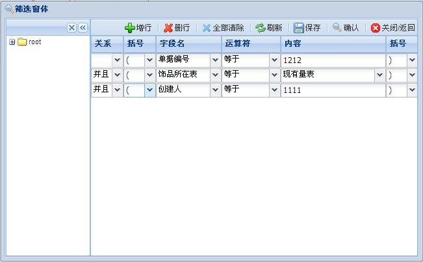The image size is (423, 262).
Task: Click the first 括号 column header
Action: [140, 44]
